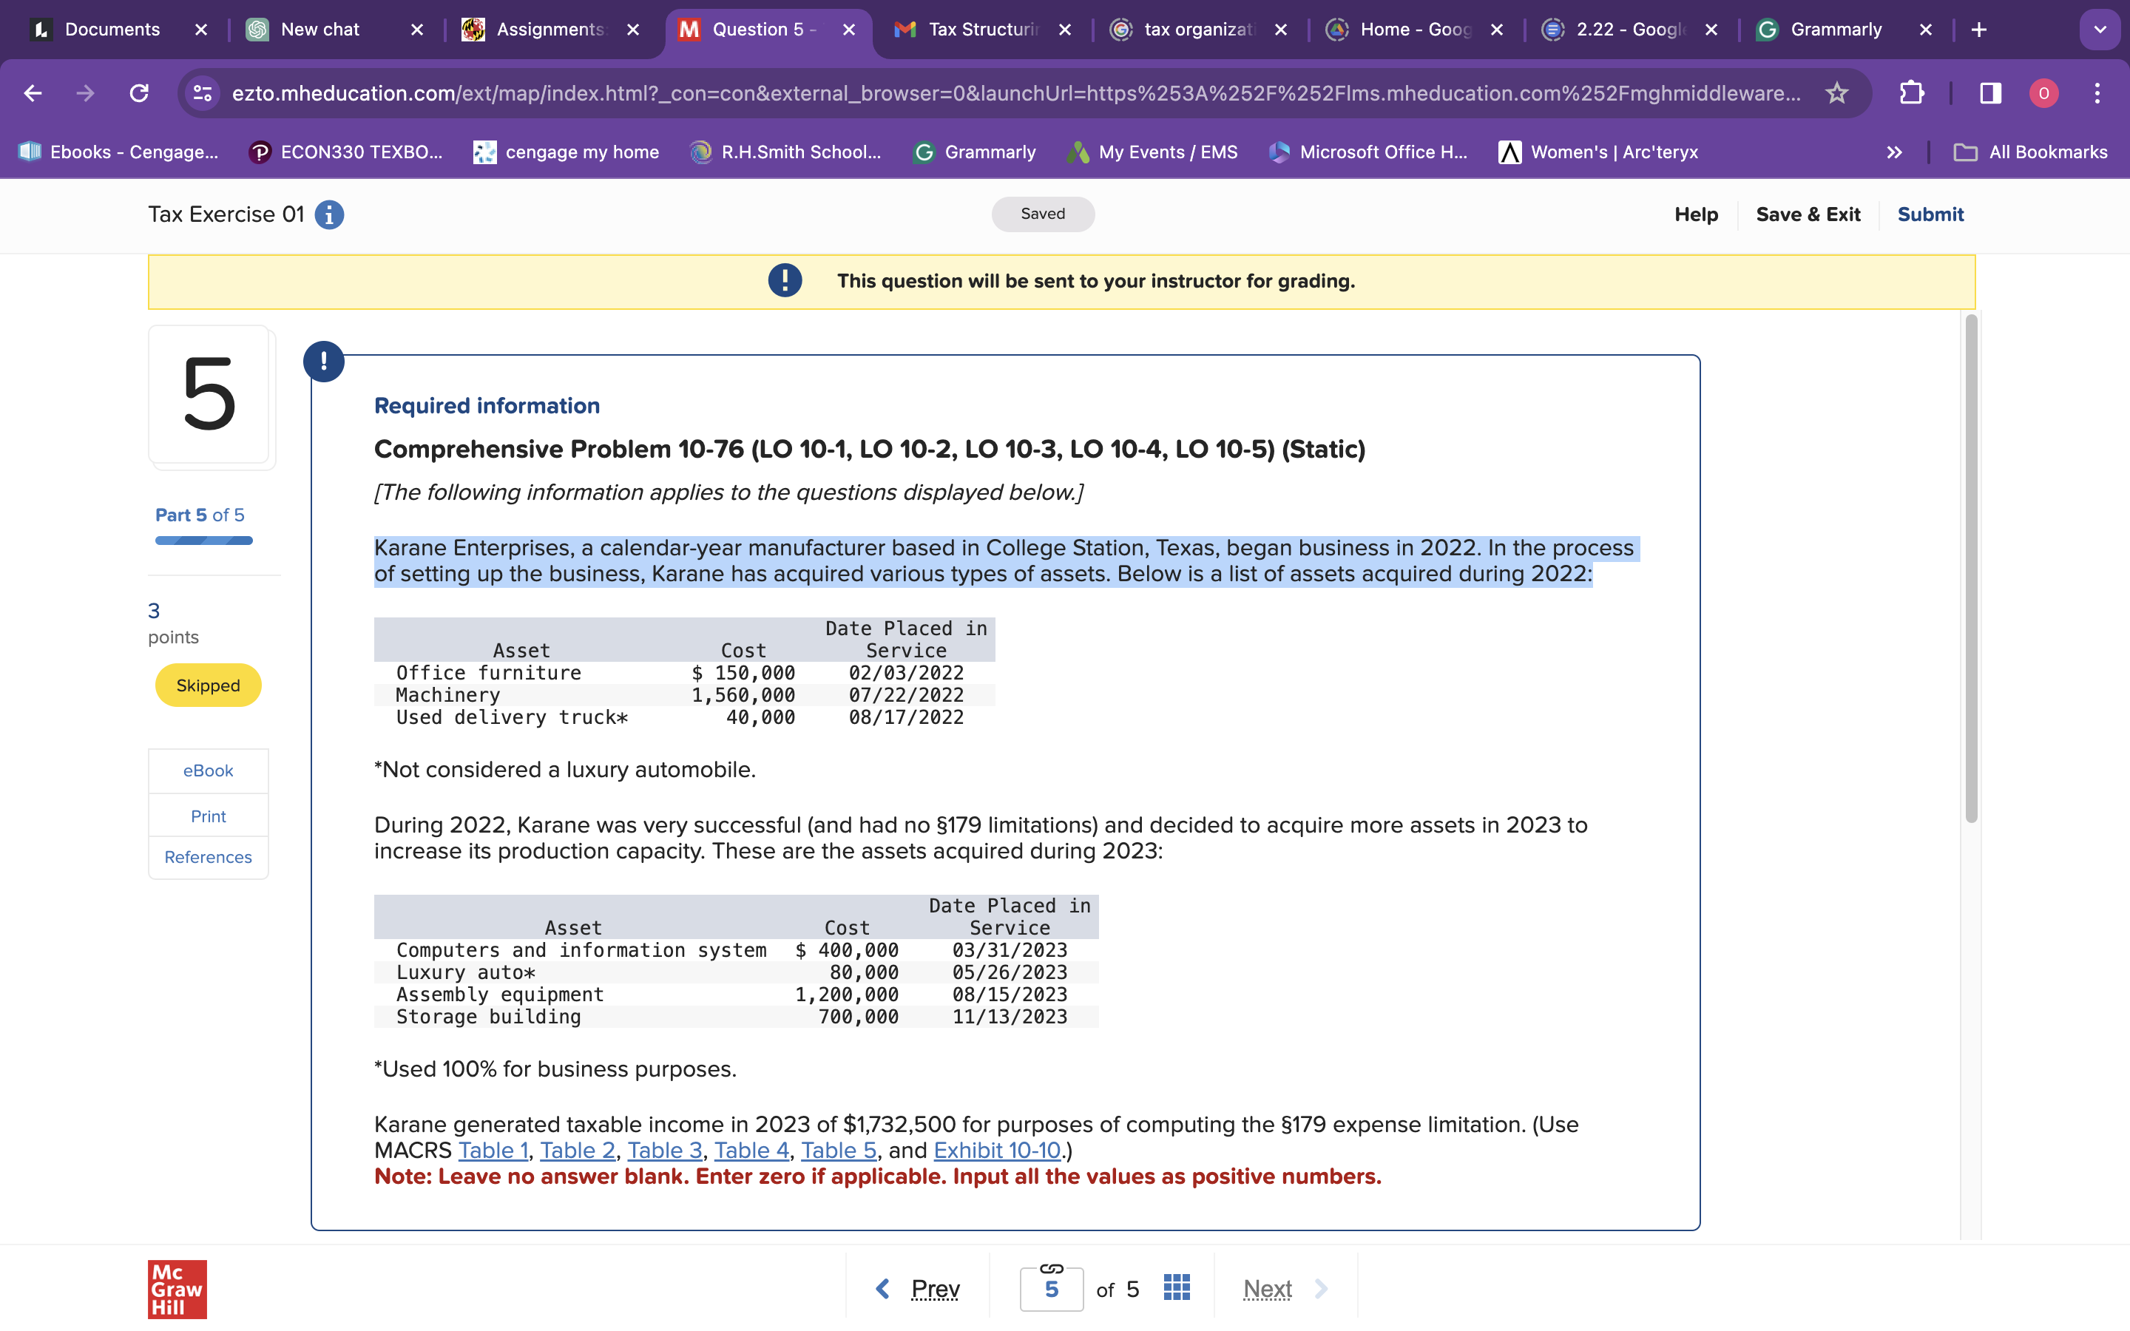The height and width of the screenshot is (1331, 2130).
Task: Go back using the browser back arrow
Action: (x=33, y=93)
